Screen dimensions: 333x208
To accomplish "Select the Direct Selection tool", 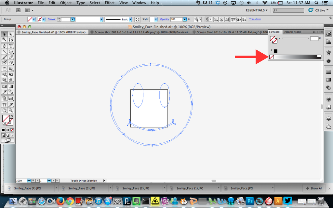I will click(x=11, y=34).
